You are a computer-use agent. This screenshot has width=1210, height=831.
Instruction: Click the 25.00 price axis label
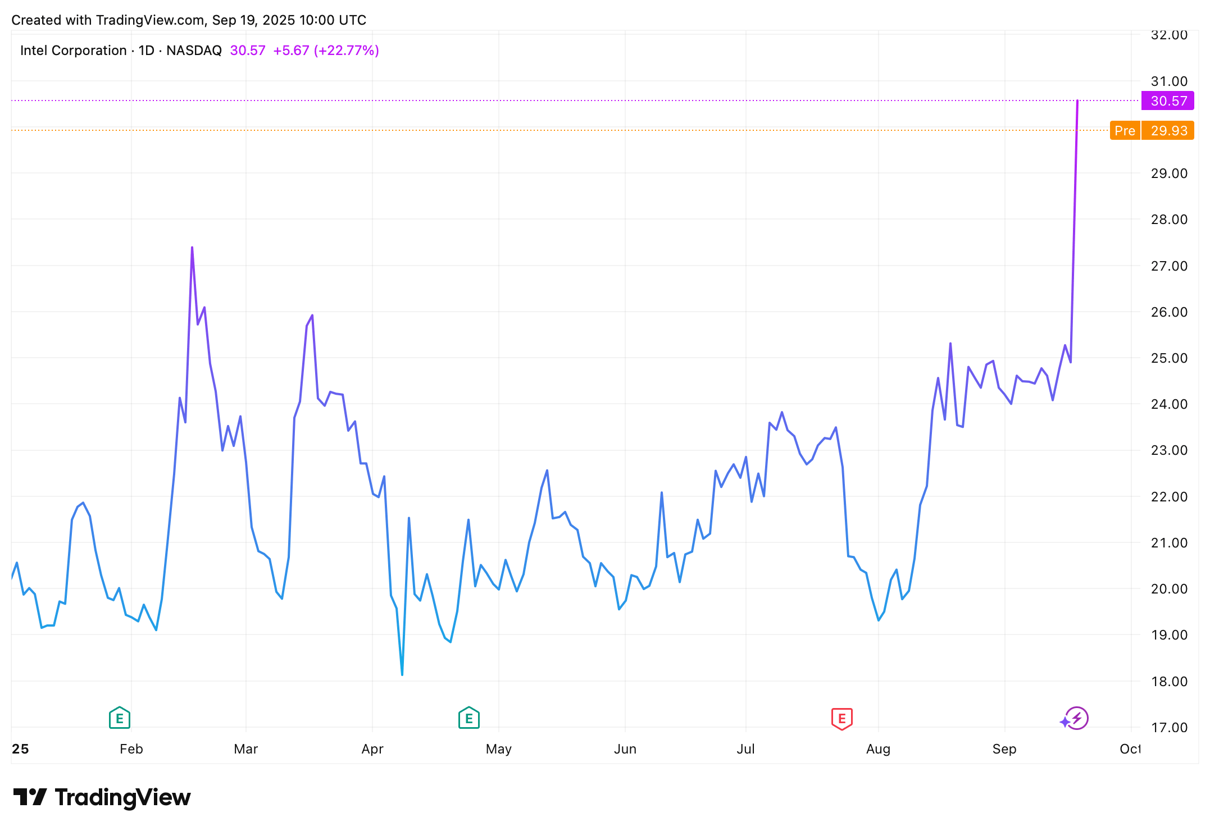pyautogui.click(x=1169, y=358)
